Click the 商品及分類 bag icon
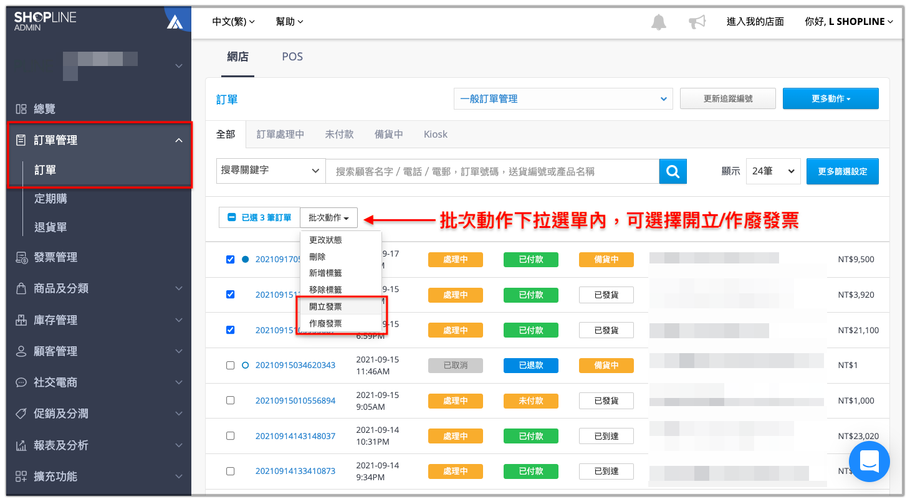The width and height of the screenshot is (910, 502). pyautogui.click(x=21, y=288)
